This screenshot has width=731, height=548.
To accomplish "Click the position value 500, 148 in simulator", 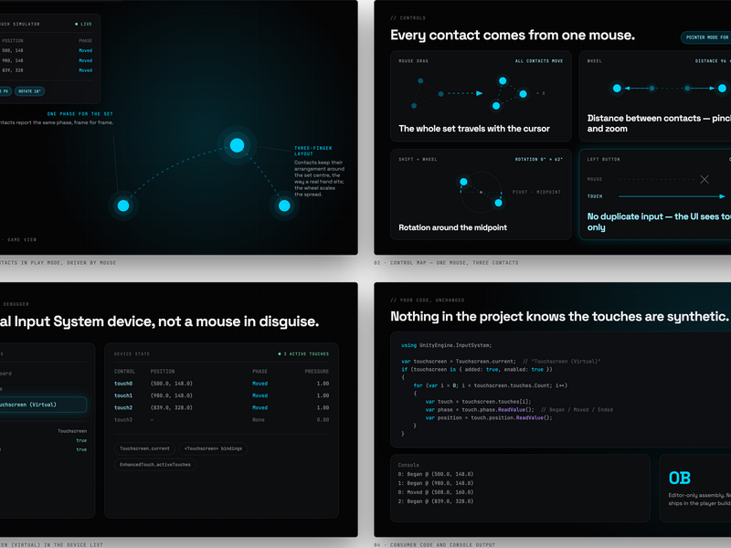I will tap(13, 50).
